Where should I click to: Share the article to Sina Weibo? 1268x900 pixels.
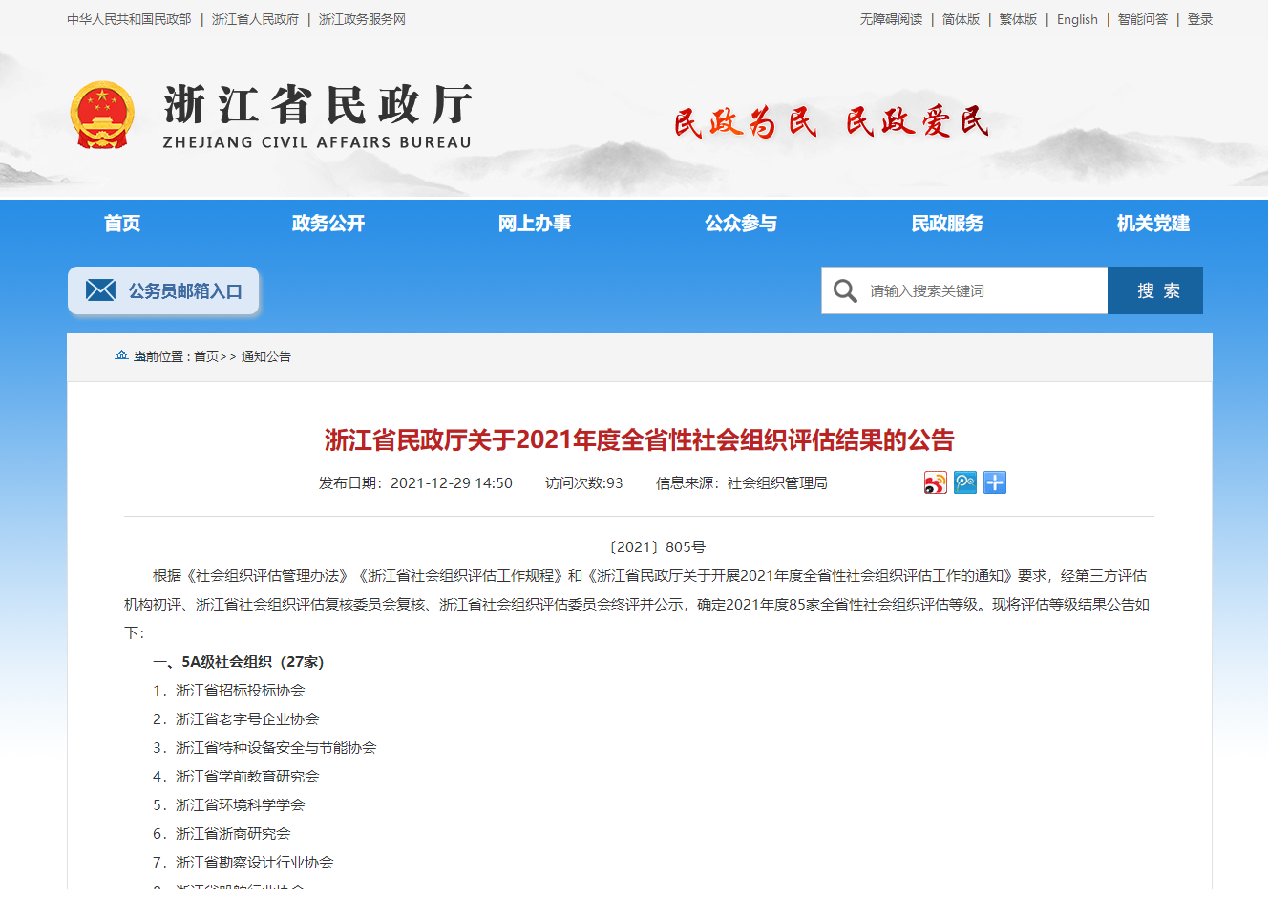click(937, 482)
